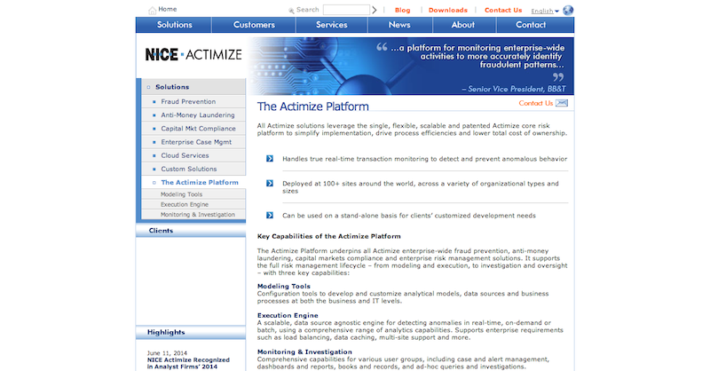Open Cloud Services sidebar item
This screenshot has height=371, width=710.
(185, 155)
